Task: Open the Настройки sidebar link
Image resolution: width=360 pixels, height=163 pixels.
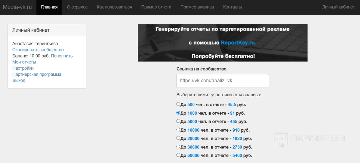Action: pos(23,68)
